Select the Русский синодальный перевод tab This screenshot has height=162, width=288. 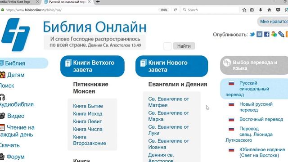click(67, 2)
